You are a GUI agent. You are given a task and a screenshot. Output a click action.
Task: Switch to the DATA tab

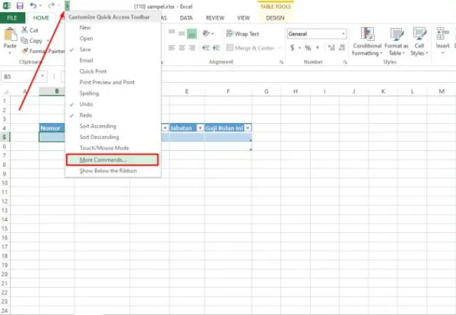[x=186, y=18]
